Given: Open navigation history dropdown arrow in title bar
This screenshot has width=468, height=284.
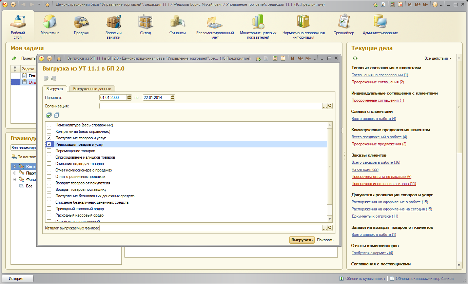Looking at the screenshot, I should point(39,5).
